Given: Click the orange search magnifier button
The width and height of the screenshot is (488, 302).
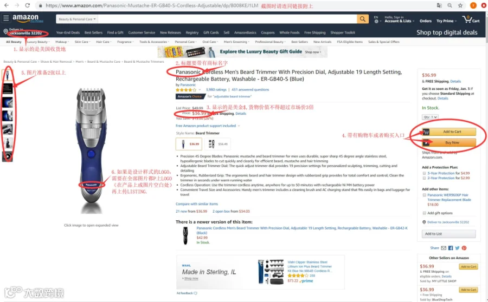Looking at the screenshot, I should point(363,19).
